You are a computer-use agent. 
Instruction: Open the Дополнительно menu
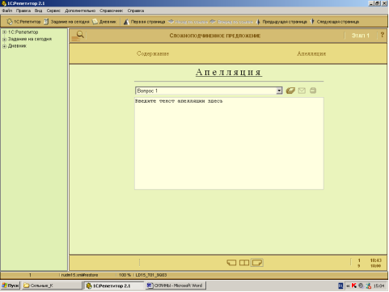point(80,11)
